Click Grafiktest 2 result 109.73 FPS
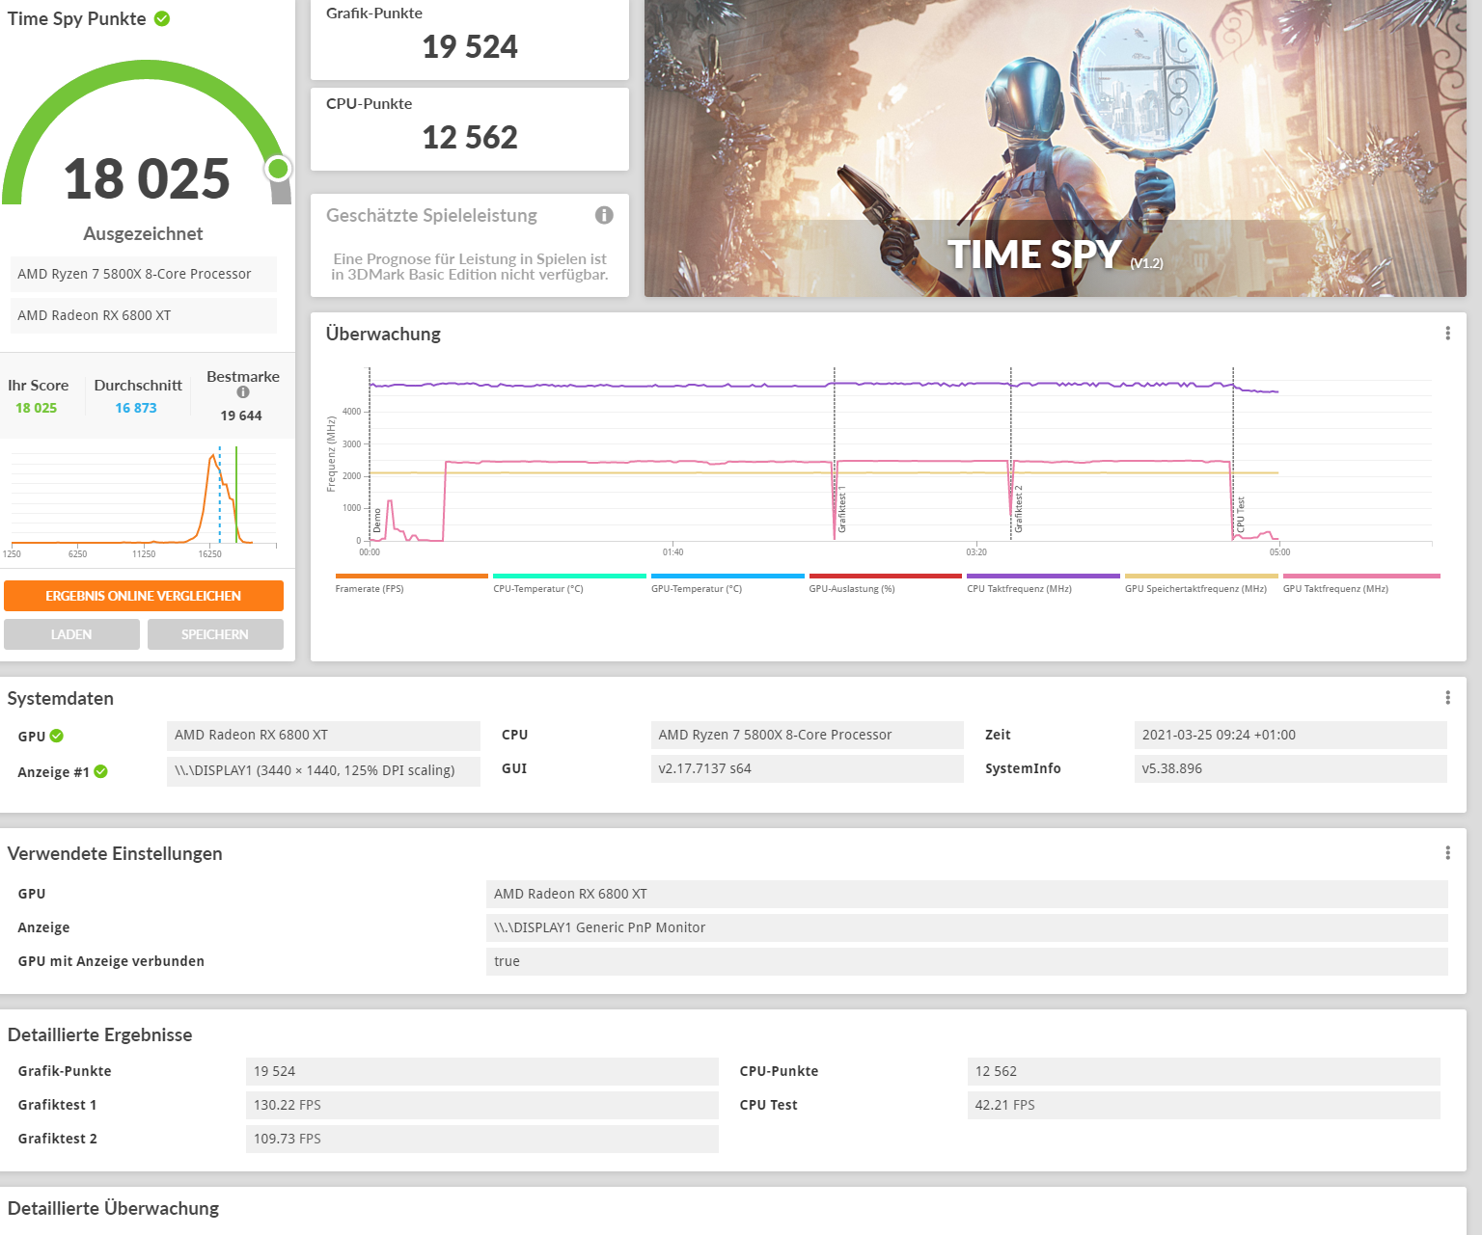The width and height of the screenshot is (1482, 1235). (x=482, y=1139)
